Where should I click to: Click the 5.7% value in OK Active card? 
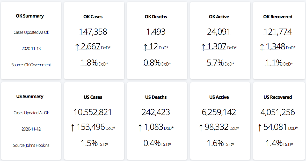click(x=215, y=63)
